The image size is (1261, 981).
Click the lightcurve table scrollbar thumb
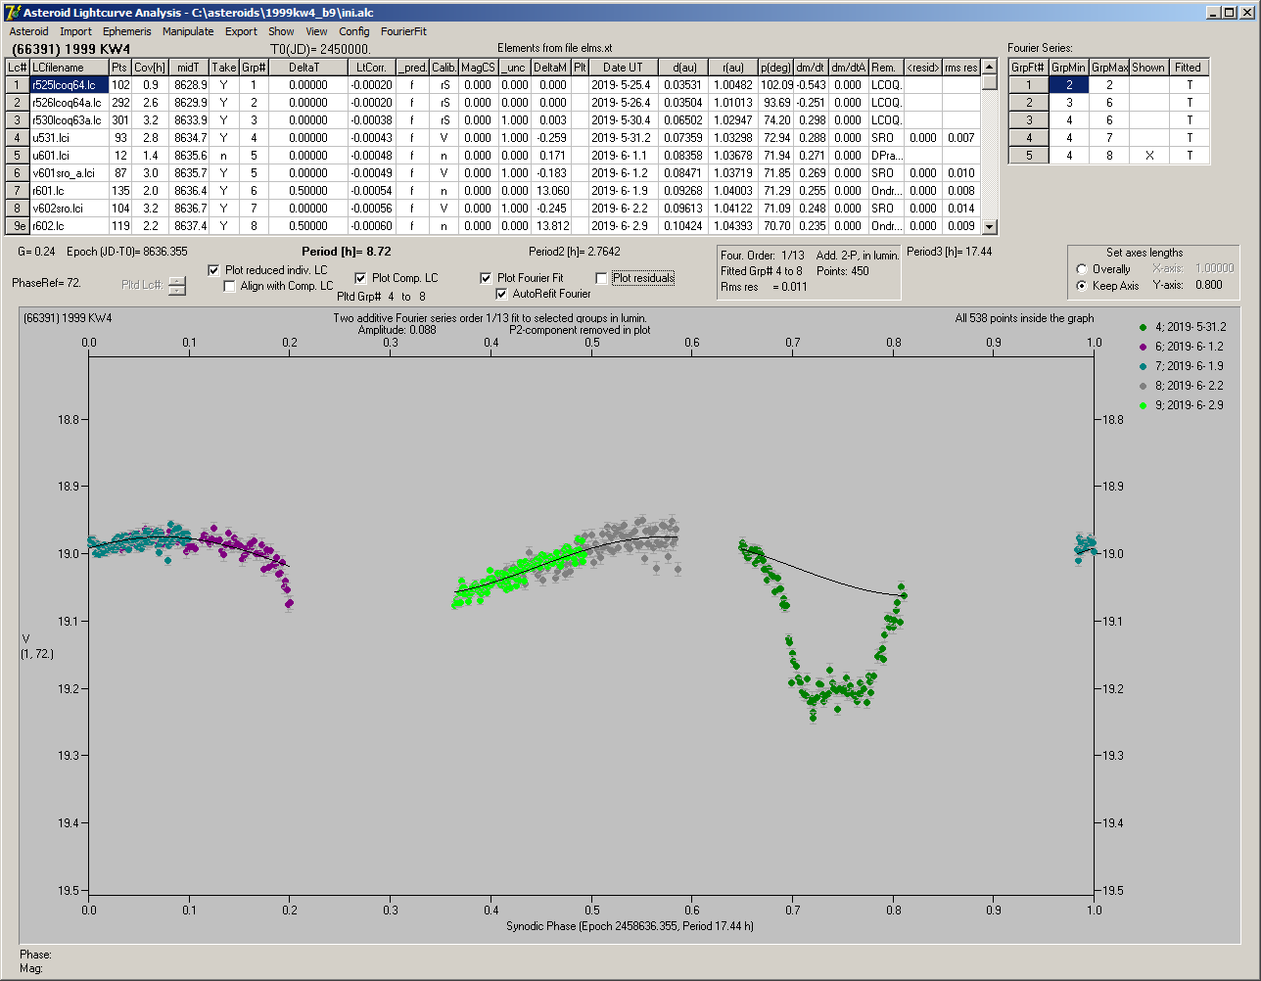click(990, 83)
